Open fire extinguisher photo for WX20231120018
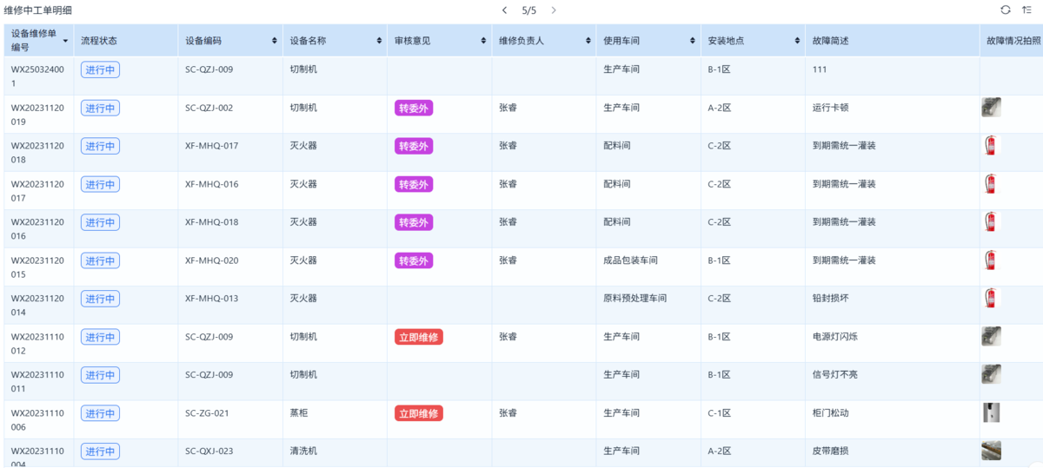 coord(991,145)
